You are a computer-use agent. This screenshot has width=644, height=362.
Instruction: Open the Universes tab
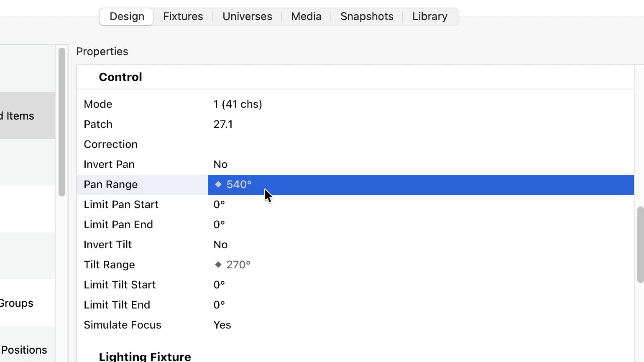click(247, 16)
